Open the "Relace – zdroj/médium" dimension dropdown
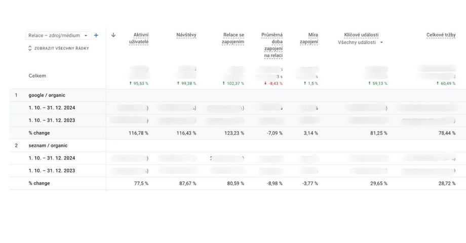Image resolution: width=466 pixels, height=243 pixels. click(58, 35)
